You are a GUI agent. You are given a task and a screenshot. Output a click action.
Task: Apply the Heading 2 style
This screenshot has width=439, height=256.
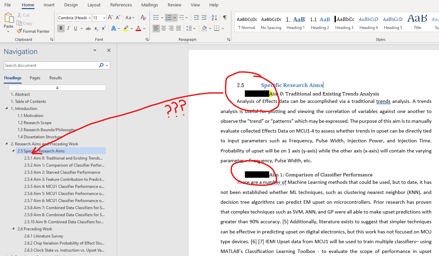(x=320, y=23)
